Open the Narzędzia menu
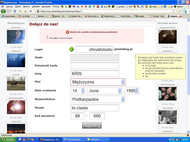The height and width of the screenshot is (142, 190). (46, 7)
